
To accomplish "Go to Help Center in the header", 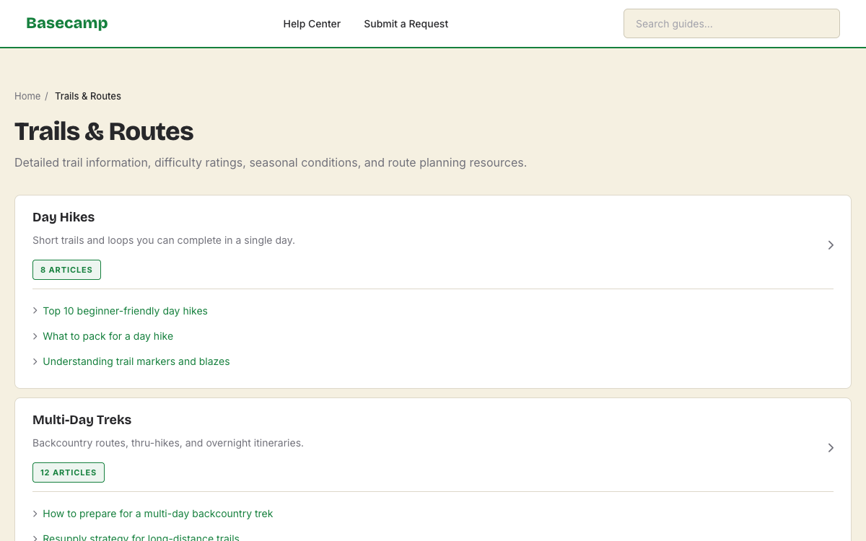I will click(312, 24).
